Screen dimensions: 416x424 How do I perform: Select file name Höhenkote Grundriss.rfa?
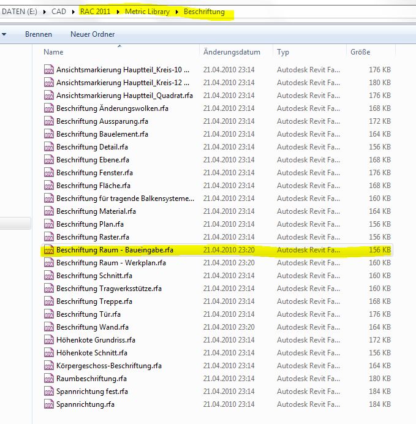coord(96,340)
